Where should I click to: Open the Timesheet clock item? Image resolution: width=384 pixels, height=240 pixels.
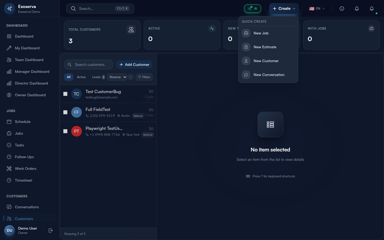pyautogui.click(x=23, y=180)
